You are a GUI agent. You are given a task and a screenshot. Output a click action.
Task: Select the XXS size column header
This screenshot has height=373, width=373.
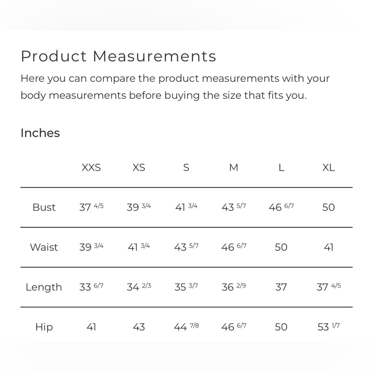pyautogui.click(x=91, y=168)
